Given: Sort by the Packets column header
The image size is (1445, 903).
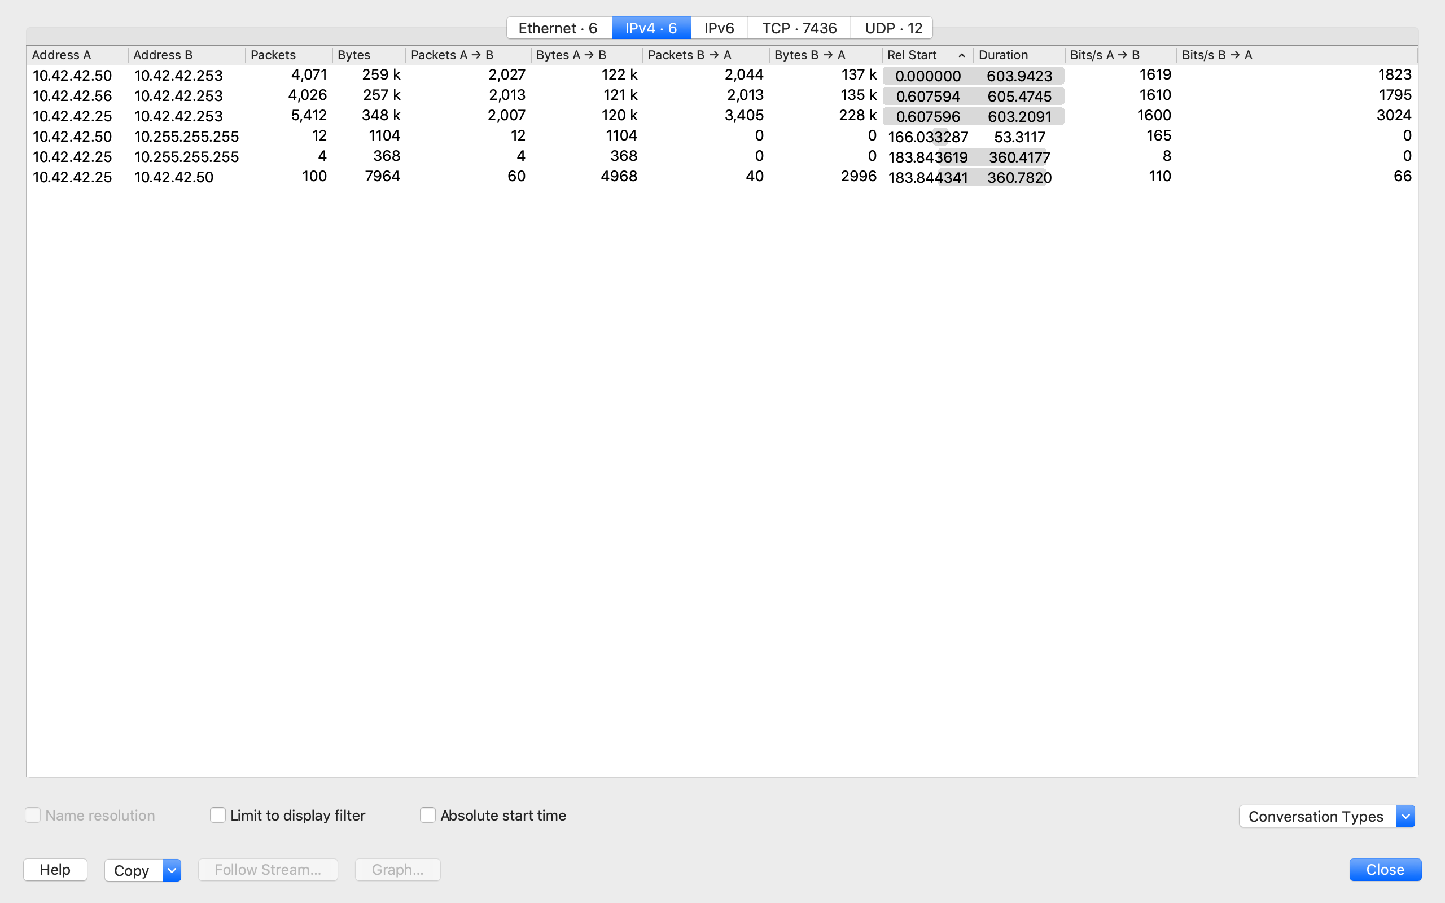Looking at the screenshot, I should [x=273, y=55].
